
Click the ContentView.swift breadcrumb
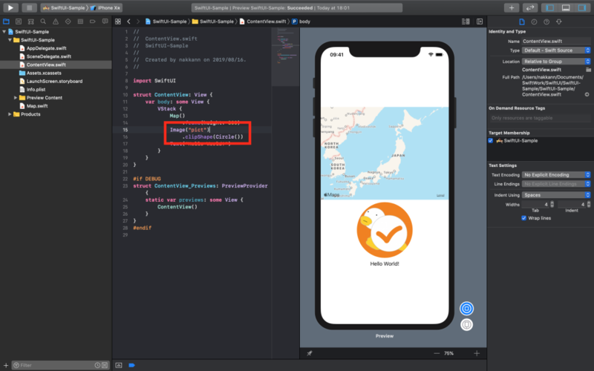point(263,22)
